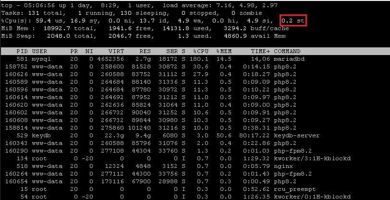Image resolution: width=390 pixels, height=200 pixels.
Task: Click the COMMAND column header
Action: coord(287,51)
